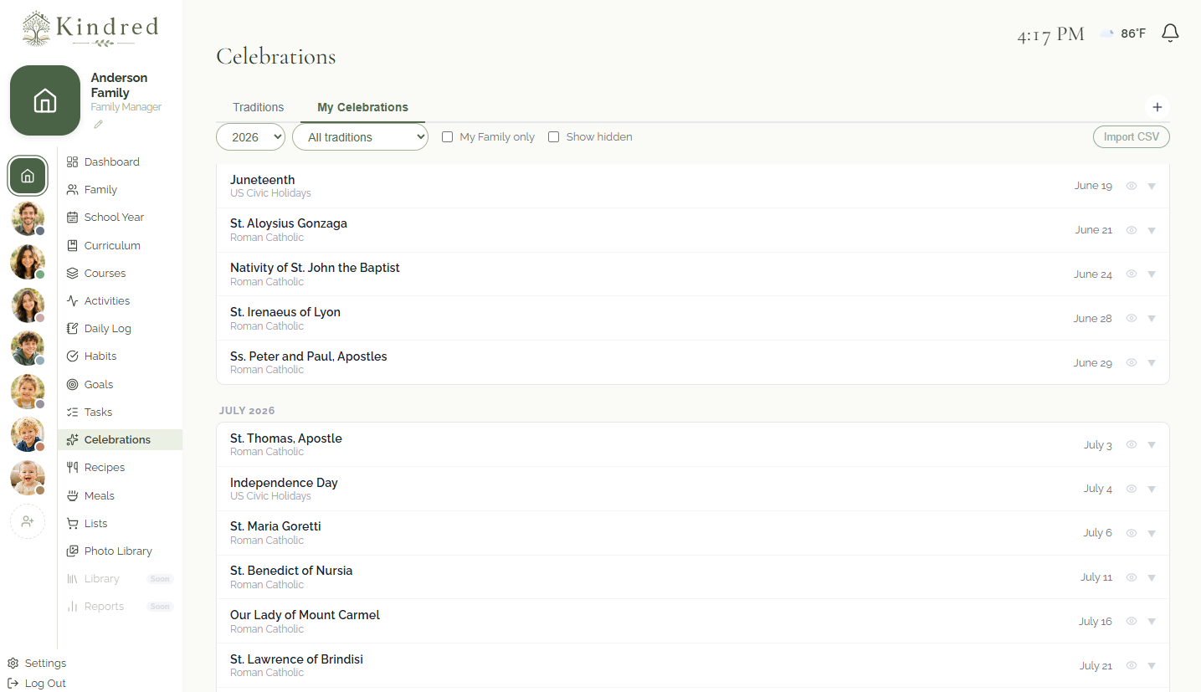
Task: Select the My Celebrations tab
Action: click(x=362, y=107)
